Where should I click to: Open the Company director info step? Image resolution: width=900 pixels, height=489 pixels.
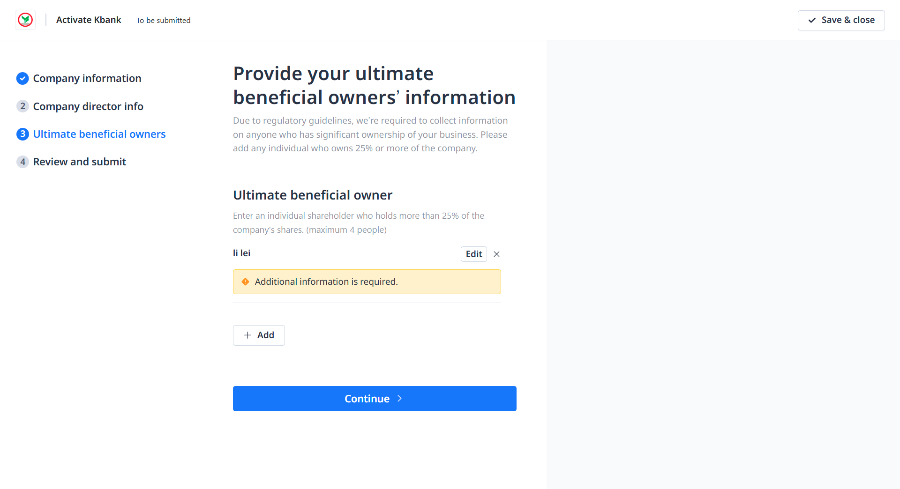88,106
